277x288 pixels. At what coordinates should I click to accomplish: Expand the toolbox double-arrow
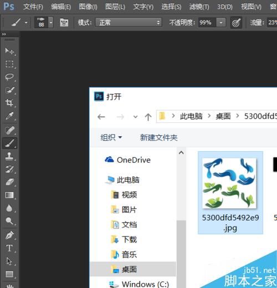(4, 34)
